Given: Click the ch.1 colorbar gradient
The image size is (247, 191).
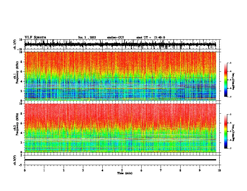Looking at the screenshot, I should (225, 80).
